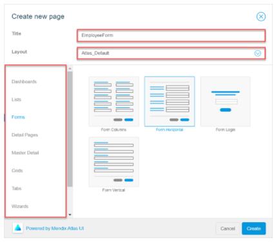Click the Form Horizontal label
The image size is (276, 242).
(170, 129)
